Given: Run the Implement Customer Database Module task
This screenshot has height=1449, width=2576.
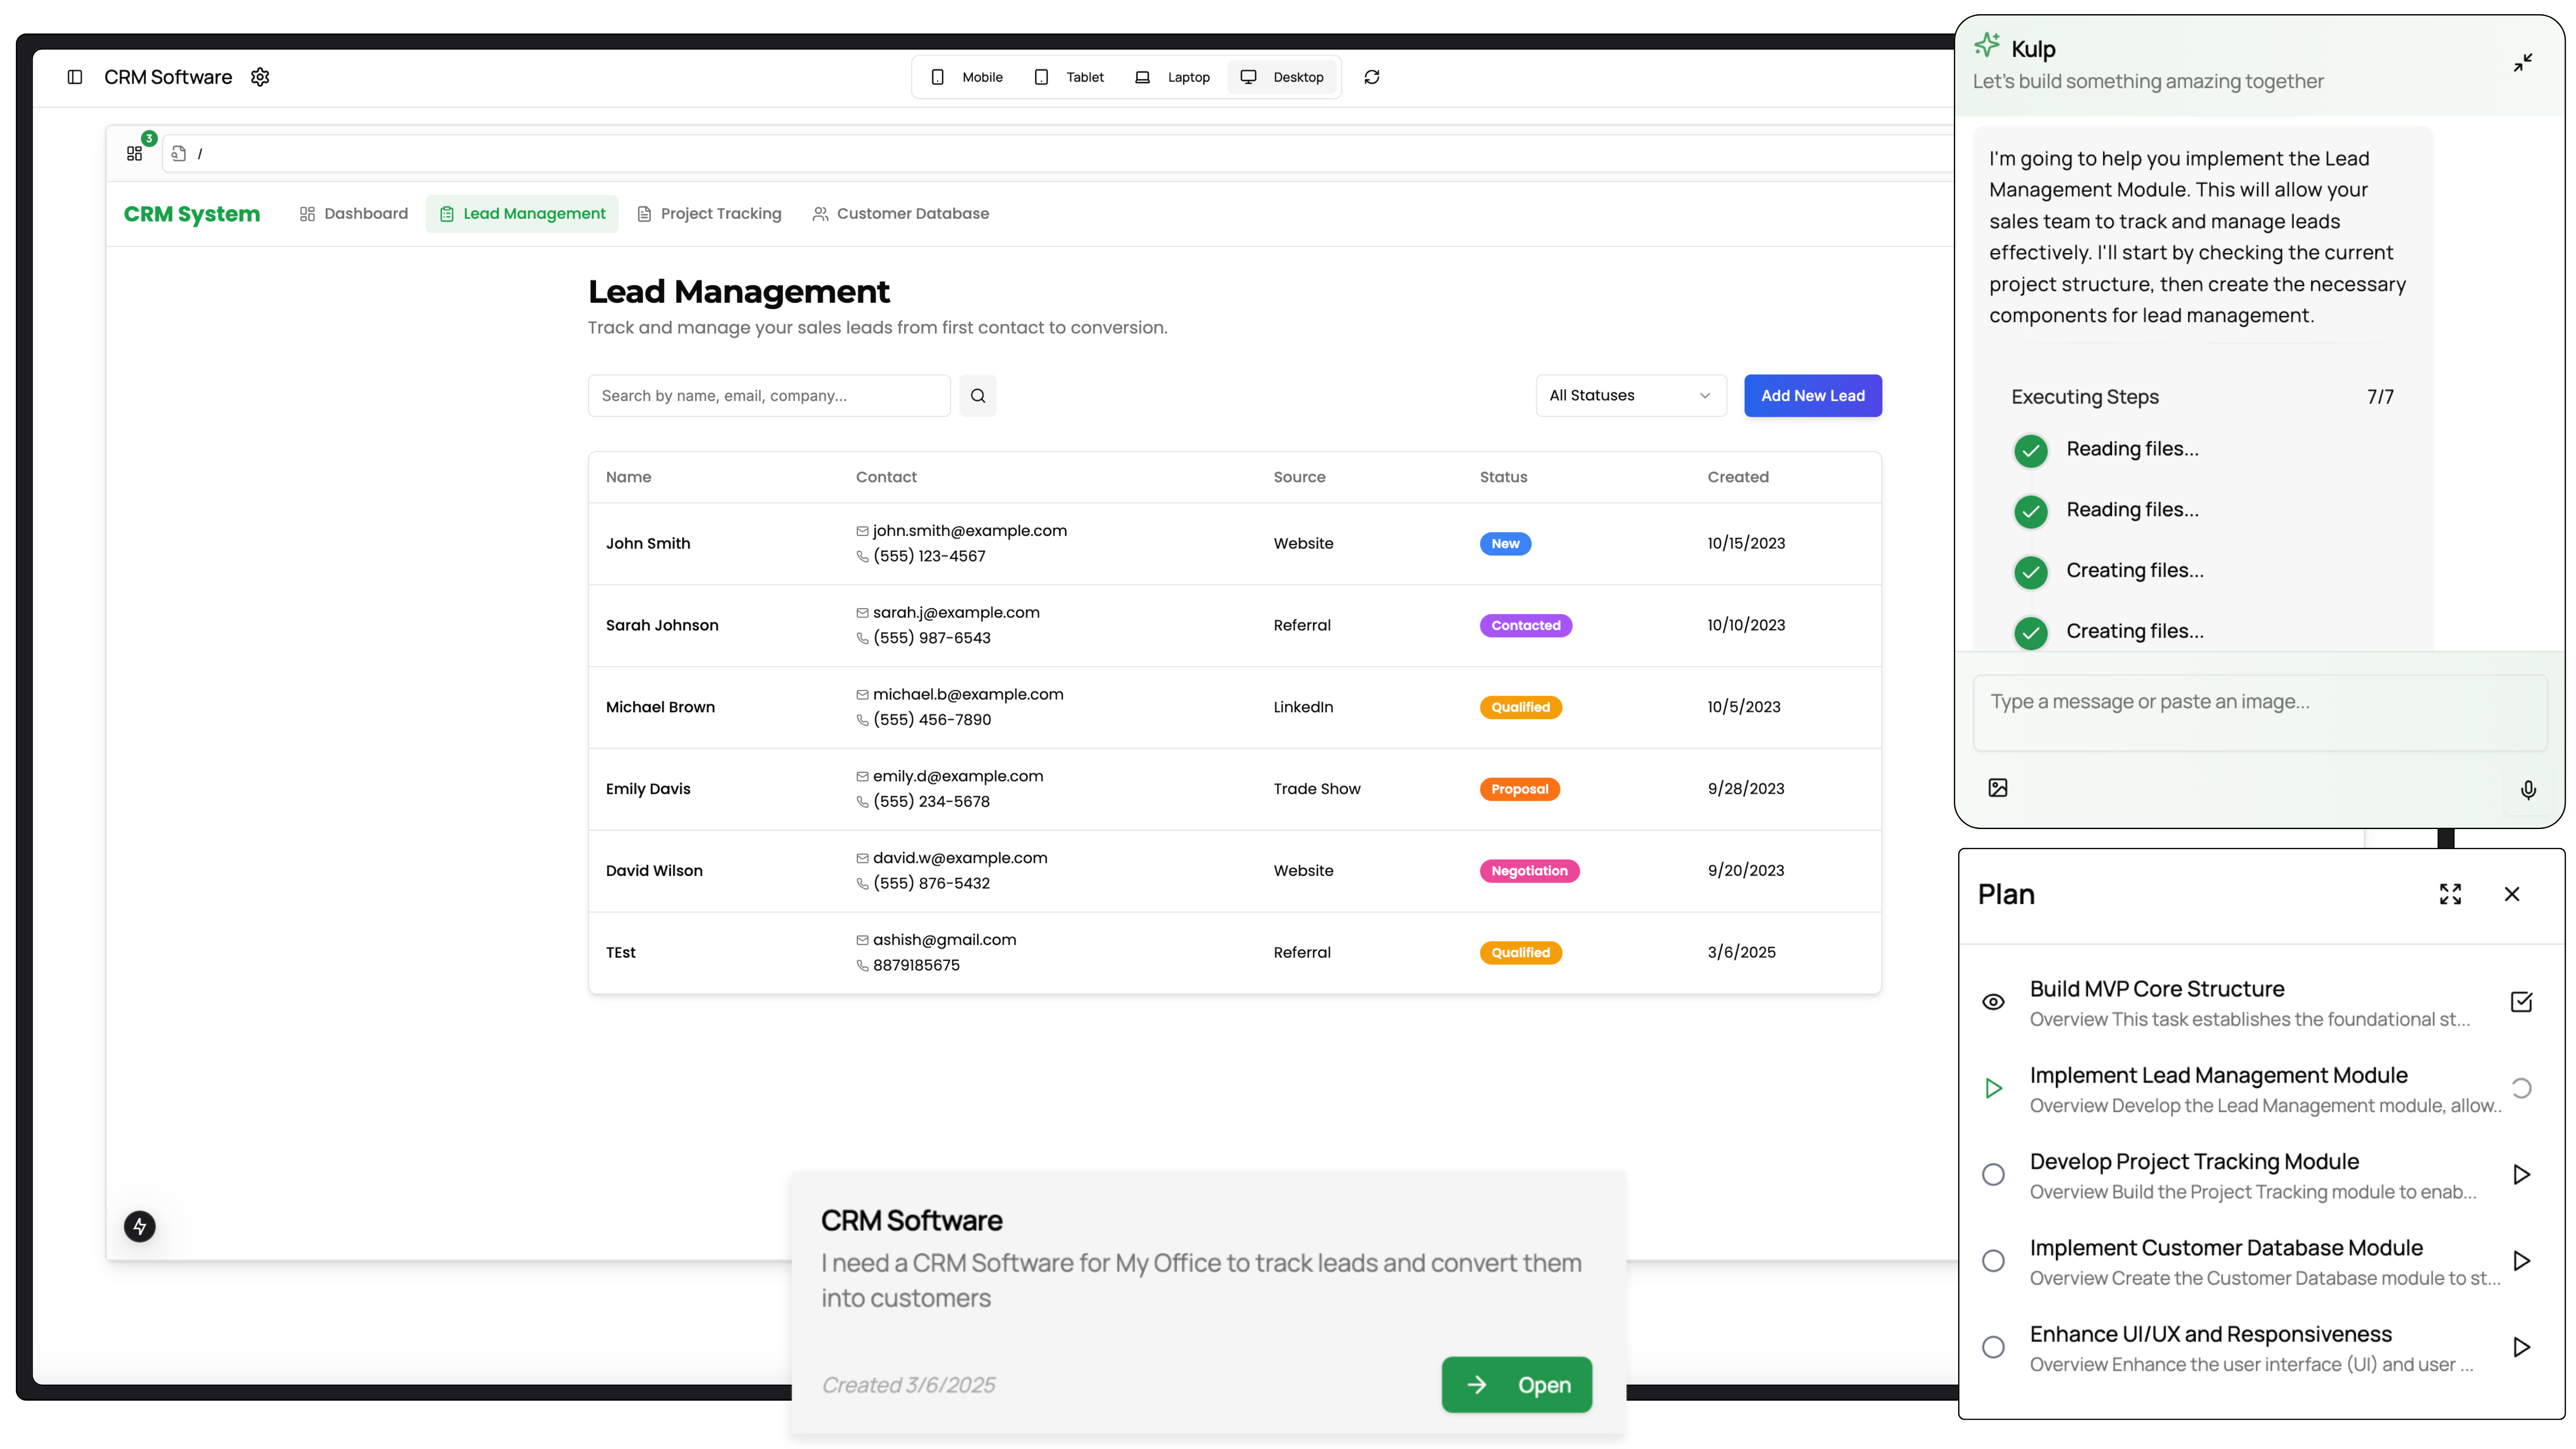Looking at the screenshot, I should pos(2521,1261).
